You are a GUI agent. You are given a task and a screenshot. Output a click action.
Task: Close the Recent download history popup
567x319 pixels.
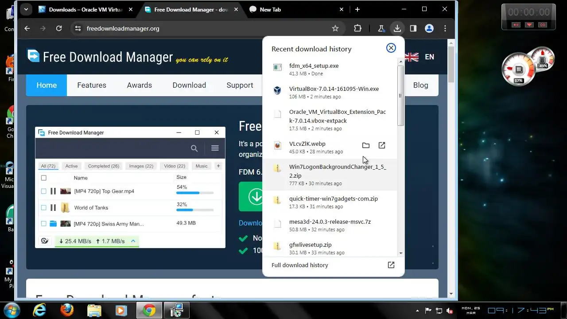391,48
